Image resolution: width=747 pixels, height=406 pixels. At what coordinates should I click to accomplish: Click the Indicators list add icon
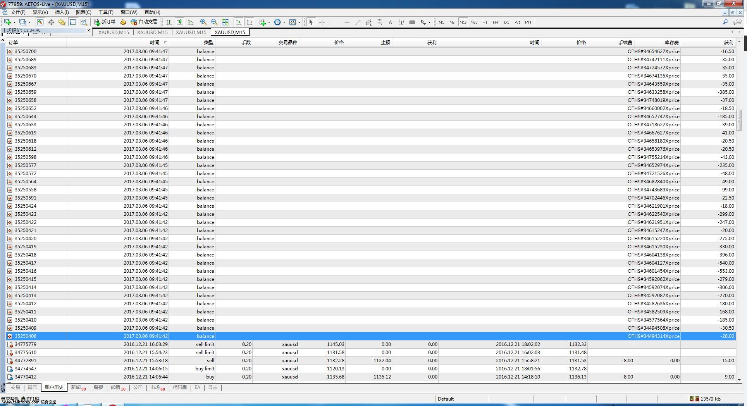pyautogui.click(x=263, y=22)
